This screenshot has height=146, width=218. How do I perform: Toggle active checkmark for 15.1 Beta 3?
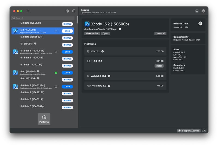[56, 52]
